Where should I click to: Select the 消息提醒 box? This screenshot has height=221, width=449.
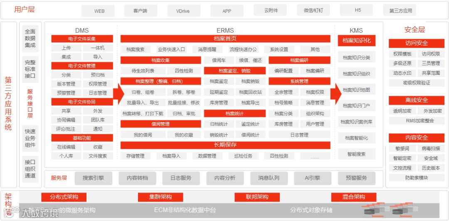coord(207,49)
